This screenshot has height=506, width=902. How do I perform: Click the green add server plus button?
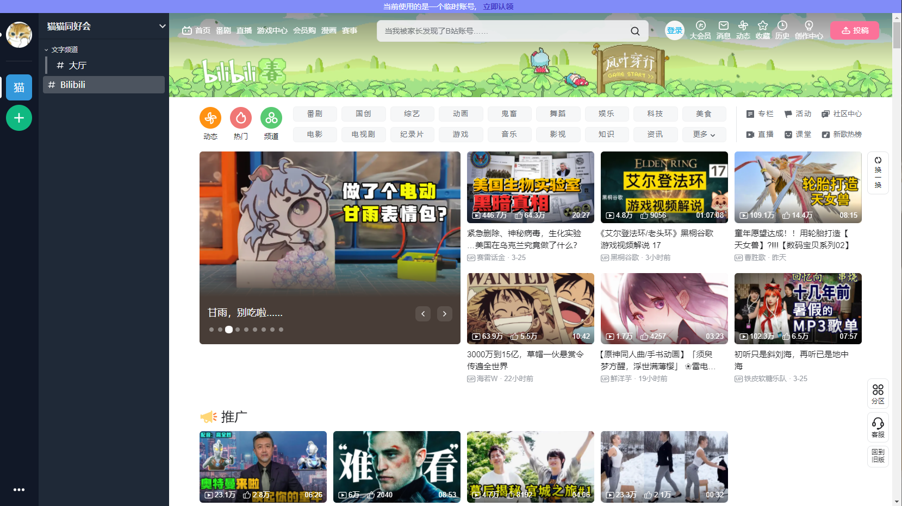19,118
